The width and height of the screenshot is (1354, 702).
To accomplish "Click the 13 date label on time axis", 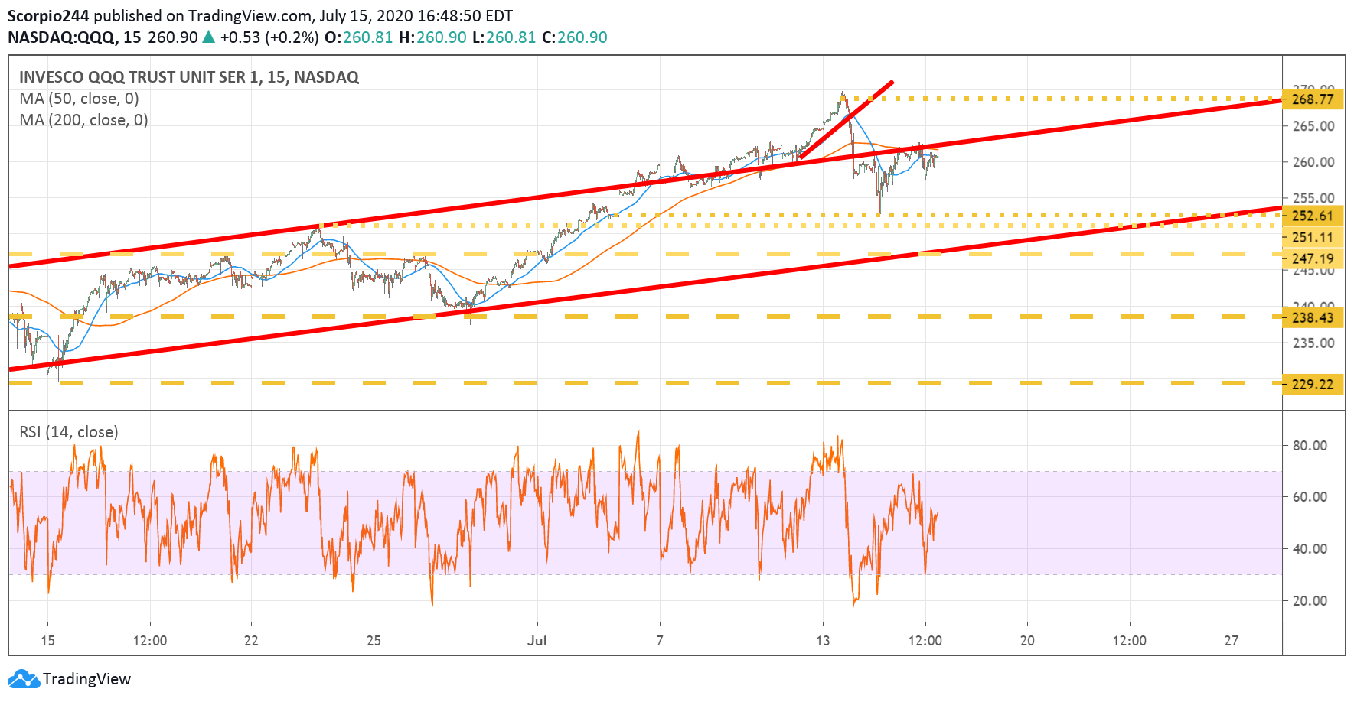I will point(823,640).
